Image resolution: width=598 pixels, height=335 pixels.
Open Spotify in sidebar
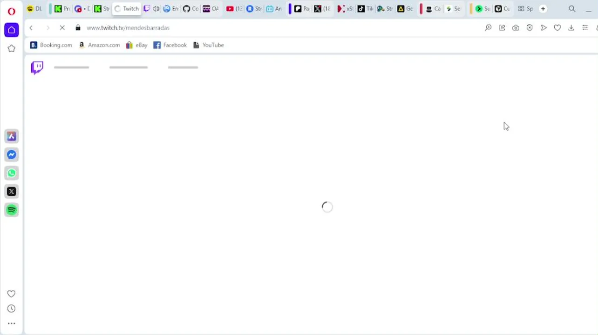pos(12,210)
